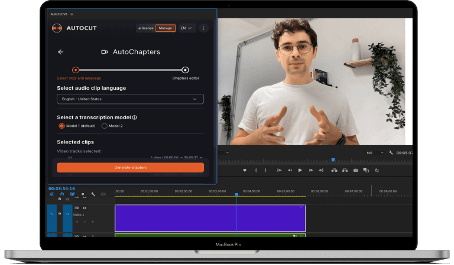The height and width of the screenshot is (265, 454).
Task: Click Add-Remove keyframe circle on Video 1
Action: coord(85,222)
